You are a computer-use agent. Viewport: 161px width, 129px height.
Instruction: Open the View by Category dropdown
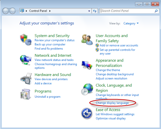[131, 23]
